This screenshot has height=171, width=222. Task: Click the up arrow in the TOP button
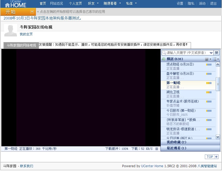click(216, 157)
